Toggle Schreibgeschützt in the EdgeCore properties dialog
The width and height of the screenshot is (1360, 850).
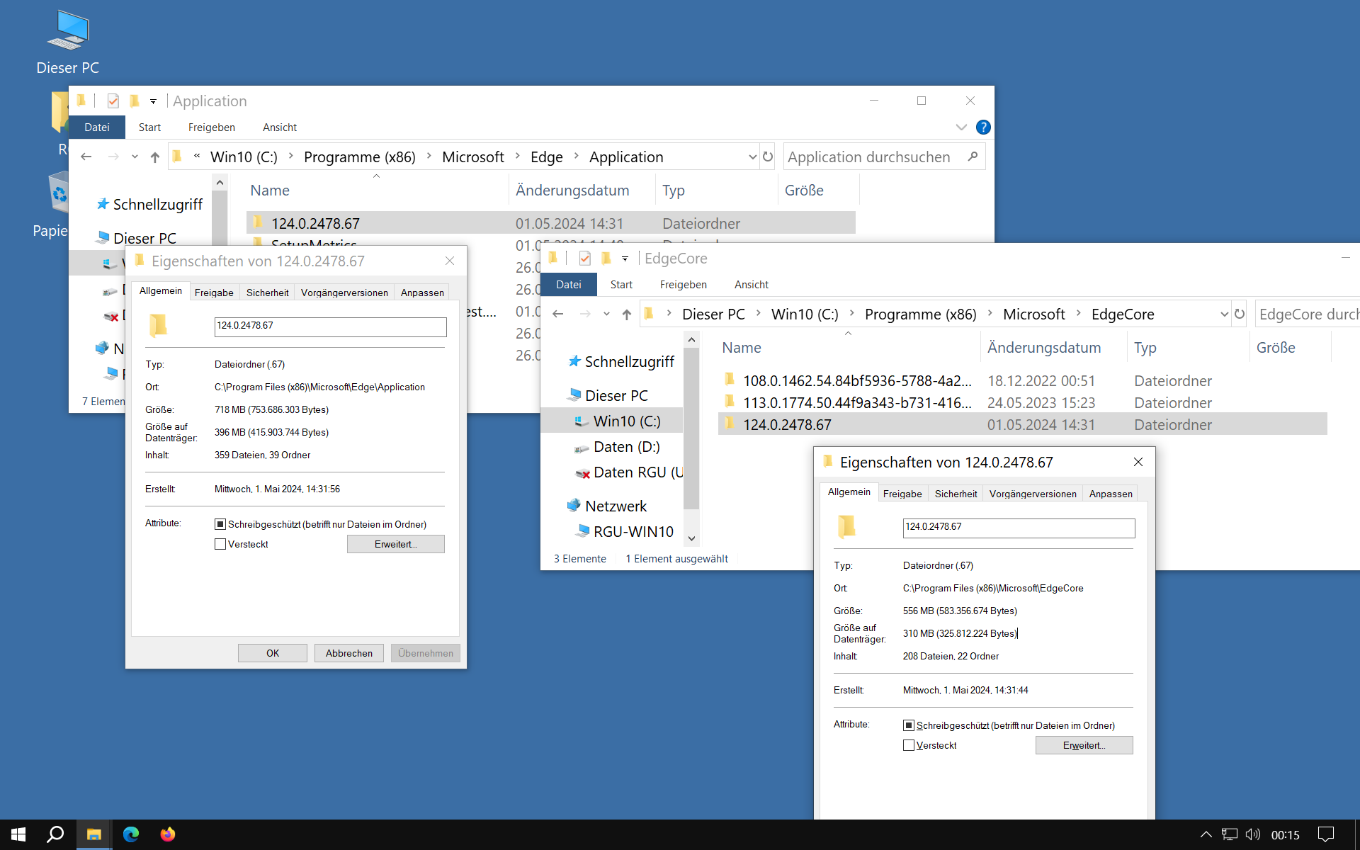(909, 725)
